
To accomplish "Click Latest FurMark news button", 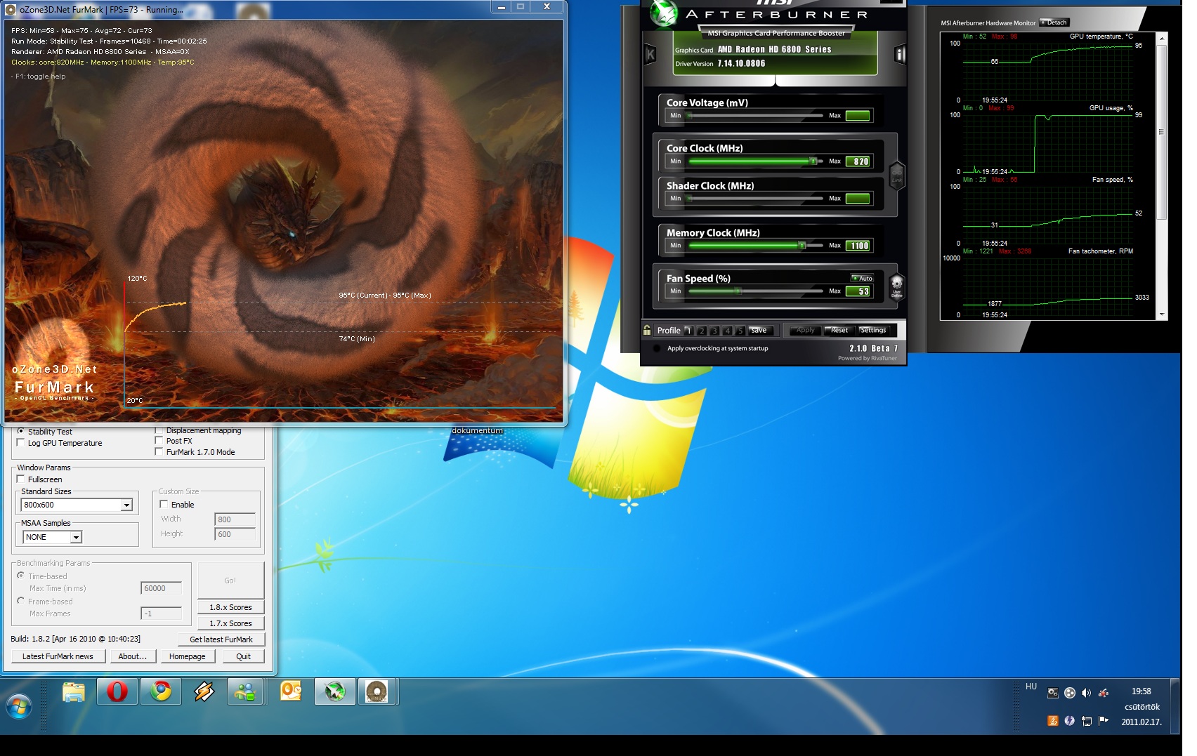I will (x=58, y=656).
